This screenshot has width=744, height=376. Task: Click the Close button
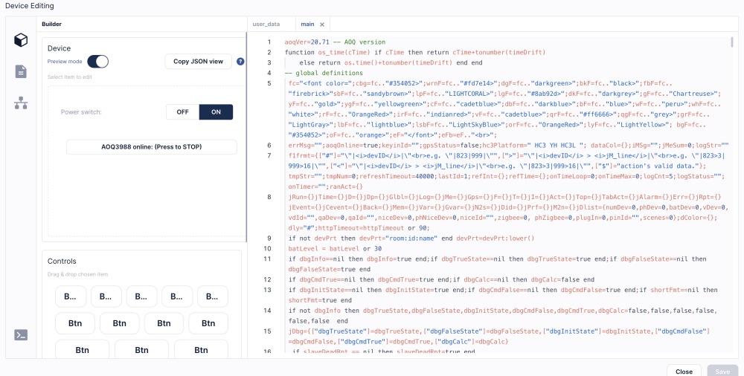pyautogui.click(x=684, y=372)
